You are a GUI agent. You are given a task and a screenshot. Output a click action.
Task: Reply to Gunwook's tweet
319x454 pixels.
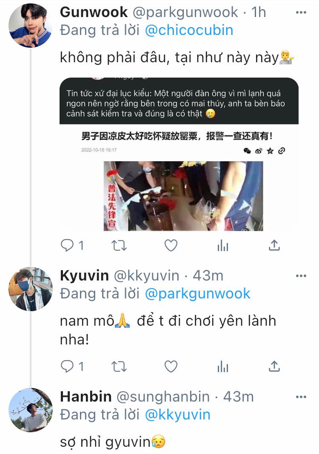click(67, 246)
